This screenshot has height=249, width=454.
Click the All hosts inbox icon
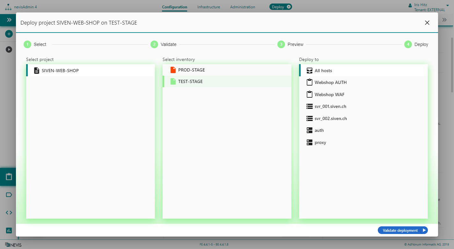point(309,71)
